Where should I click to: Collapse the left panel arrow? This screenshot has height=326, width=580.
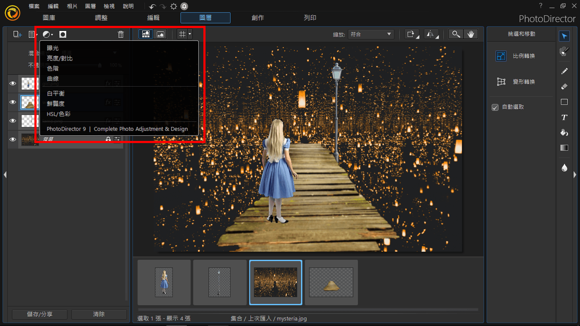click(5, 174)
